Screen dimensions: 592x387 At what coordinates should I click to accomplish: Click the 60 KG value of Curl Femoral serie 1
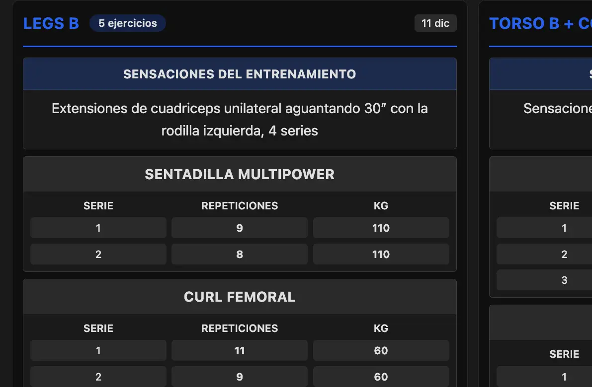[381, 350]
